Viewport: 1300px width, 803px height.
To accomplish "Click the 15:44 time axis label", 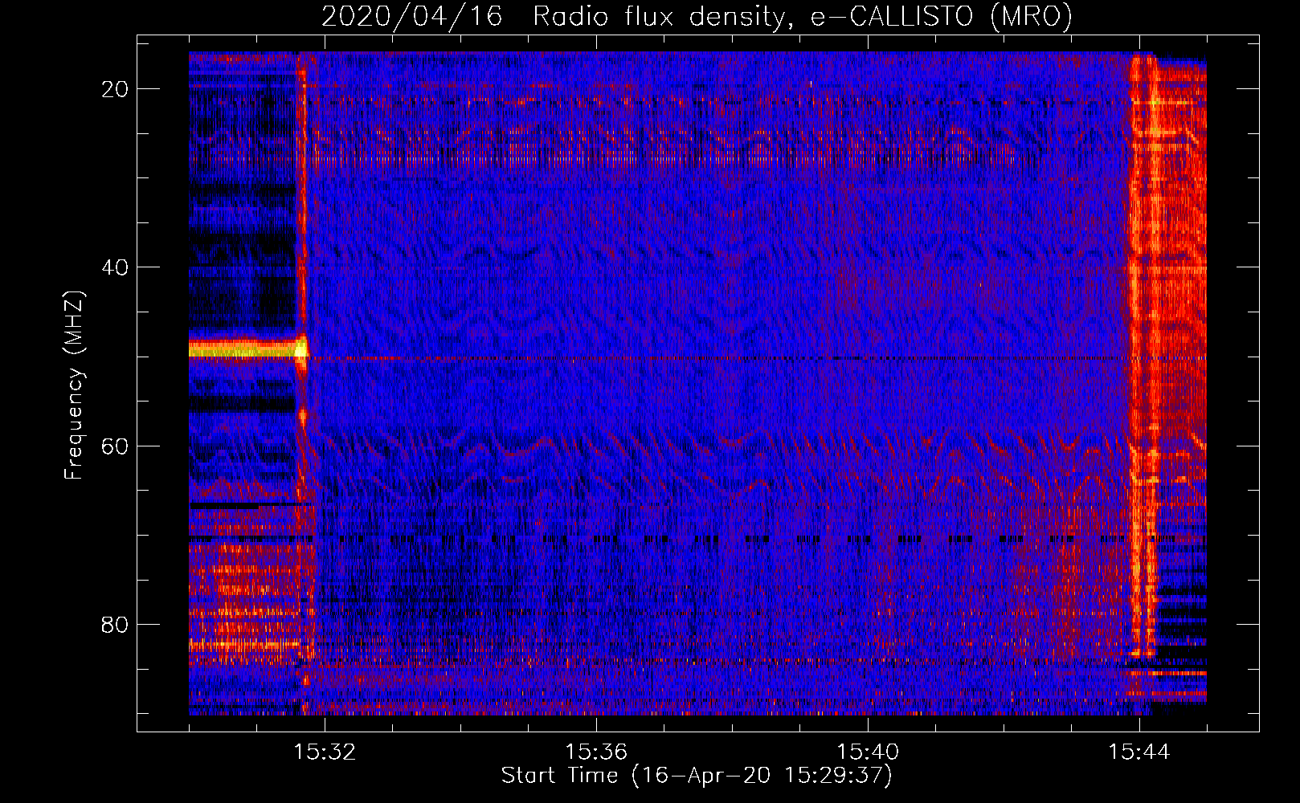I will click(x=1139, y=752).
